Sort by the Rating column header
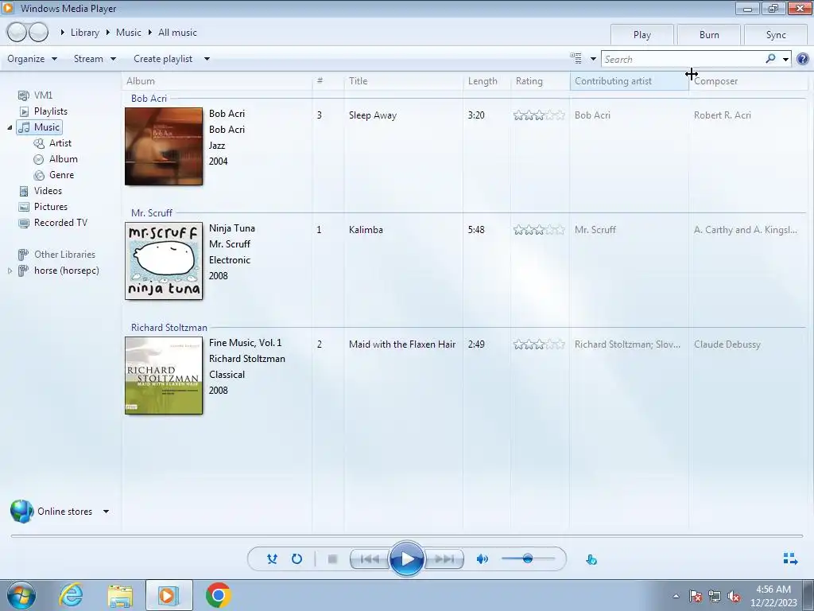The image size is (814, 611). pos(541,81)
